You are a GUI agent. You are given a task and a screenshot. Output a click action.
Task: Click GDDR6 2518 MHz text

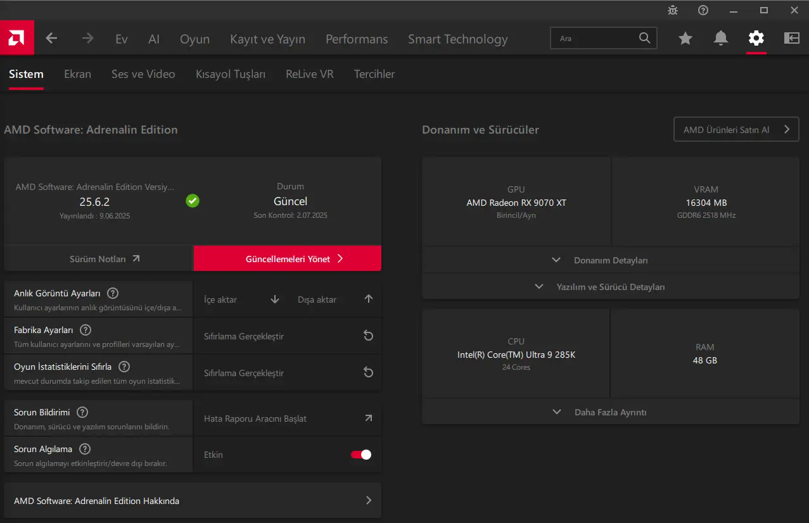point(706,215)
